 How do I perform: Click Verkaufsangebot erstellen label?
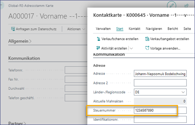169,39
